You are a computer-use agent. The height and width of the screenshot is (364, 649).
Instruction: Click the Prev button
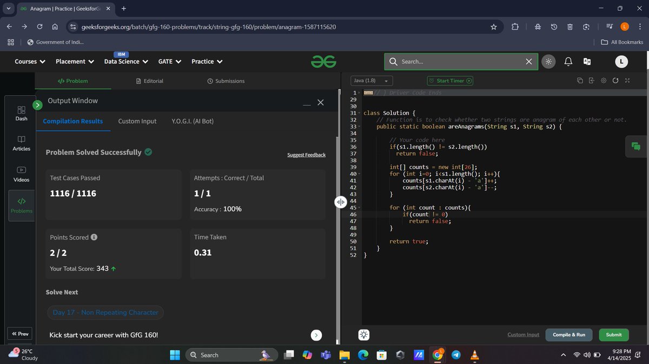coord(21,334)
